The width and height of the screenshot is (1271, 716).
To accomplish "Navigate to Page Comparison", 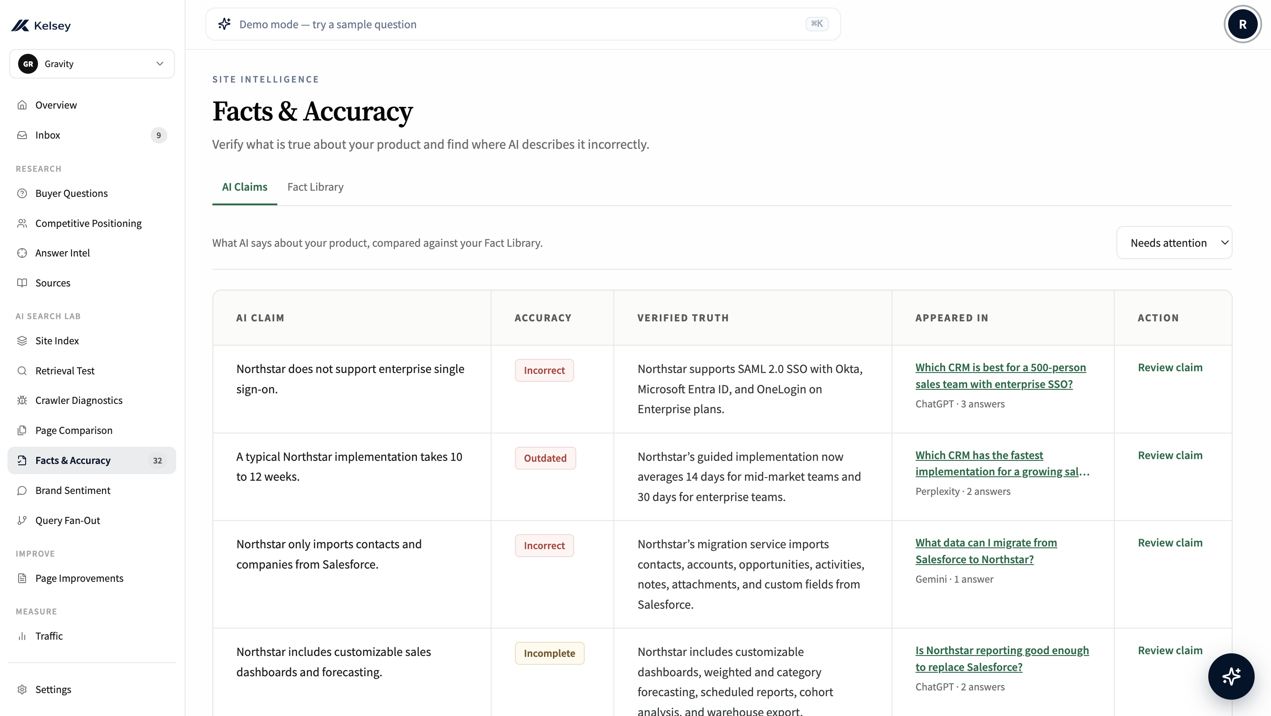I will coord(92,430).
